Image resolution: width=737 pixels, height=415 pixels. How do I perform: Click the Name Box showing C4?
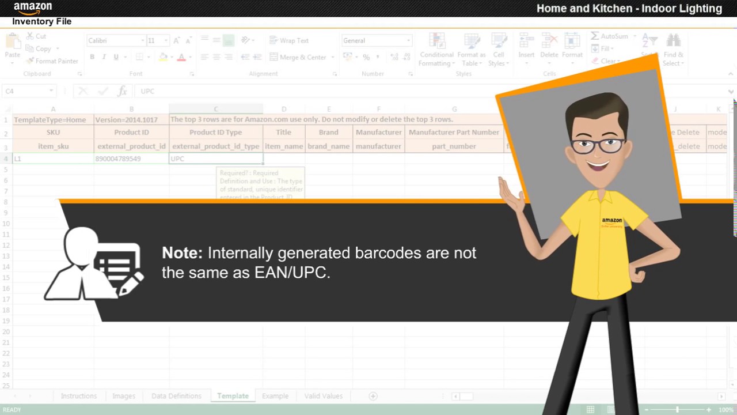(29, 91)
